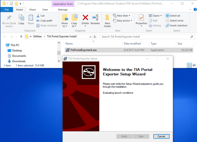Click the Cut scissors icon
The height and width of the screenshot is (142, 197).
(38, 16)
